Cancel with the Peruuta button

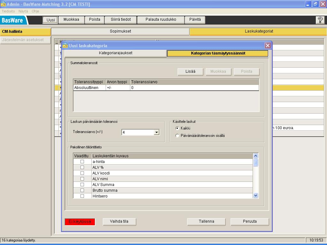(x=250, y=222)
